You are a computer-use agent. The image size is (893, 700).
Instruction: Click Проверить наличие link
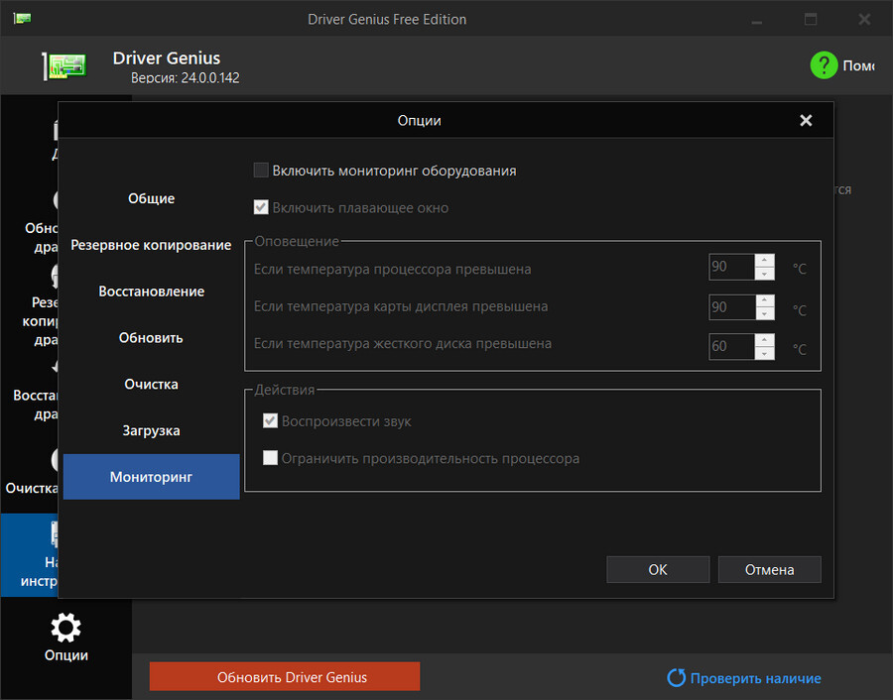pos(756,678)
